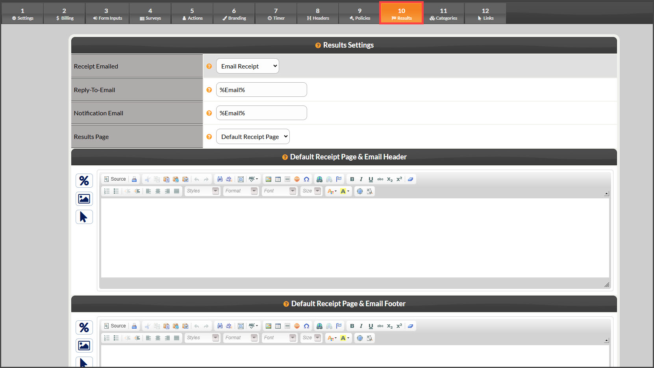Click the Reply-To-Email input field
The image size is (654, 368).
pos(261,90)
